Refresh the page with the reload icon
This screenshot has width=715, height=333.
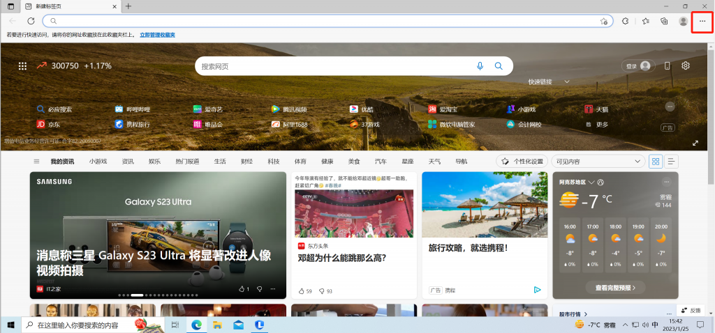pyautogui.click(x=31, y=21)
